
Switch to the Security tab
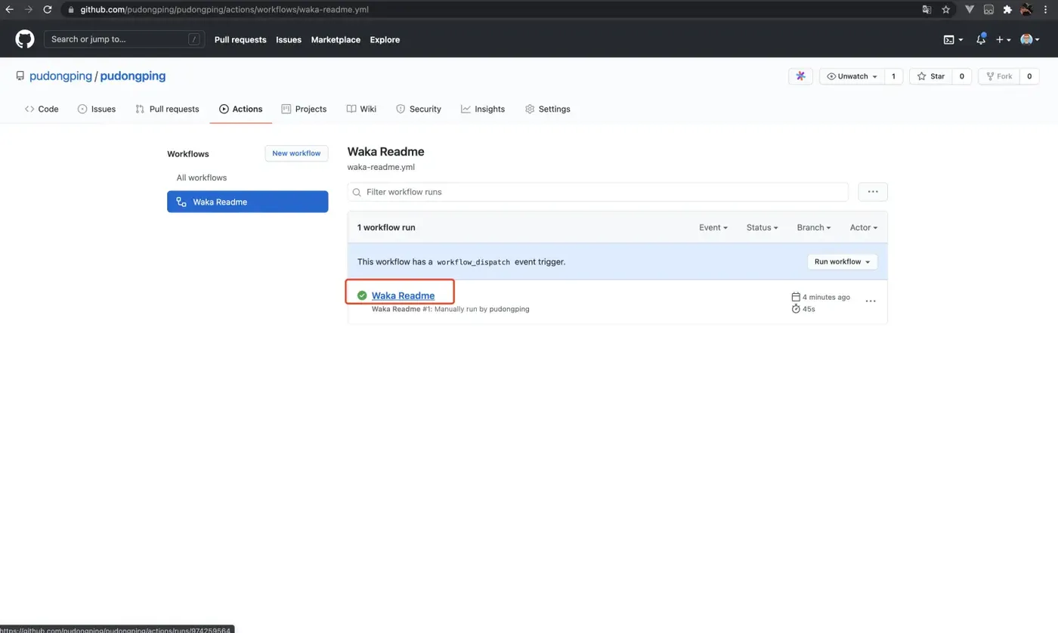click(x=419, y=109)
